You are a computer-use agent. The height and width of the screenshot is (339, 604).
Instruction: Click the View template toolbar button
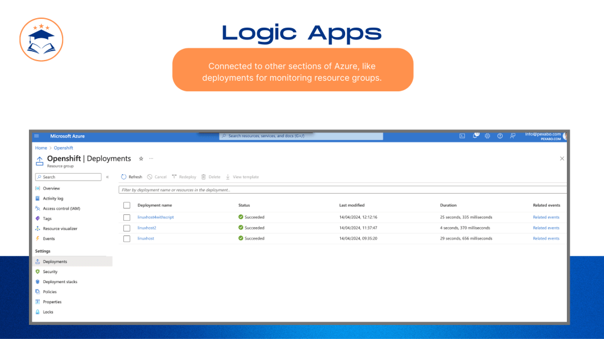click(242, 177)
